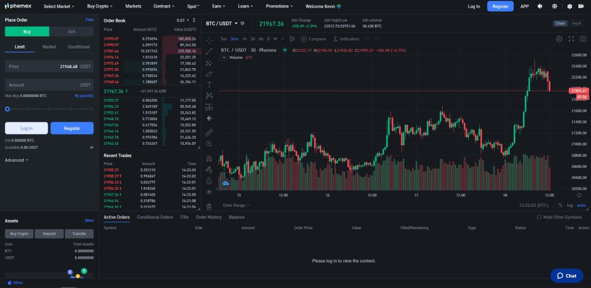The height and width of the screenshot is (288, 591).
Task: Open the candlestick chart style selector
Action: pos(292,39)
